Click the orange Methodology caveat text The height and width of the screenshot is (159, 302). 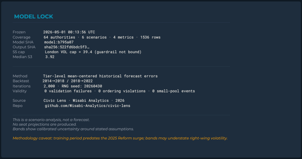point(120,138)
